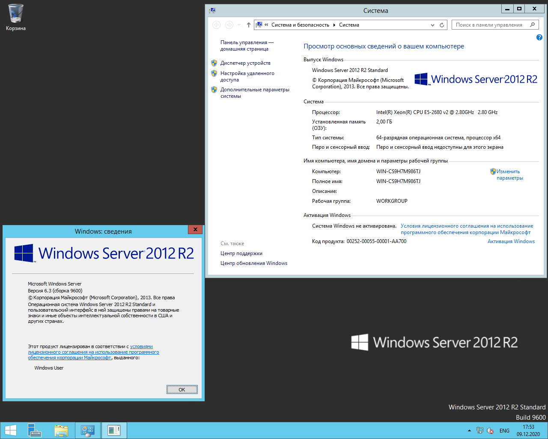Close the 'Windows: сведения' dialog
Image resolution: width=548 pixels, height=439 pixels.
click(x=195, y=229)
